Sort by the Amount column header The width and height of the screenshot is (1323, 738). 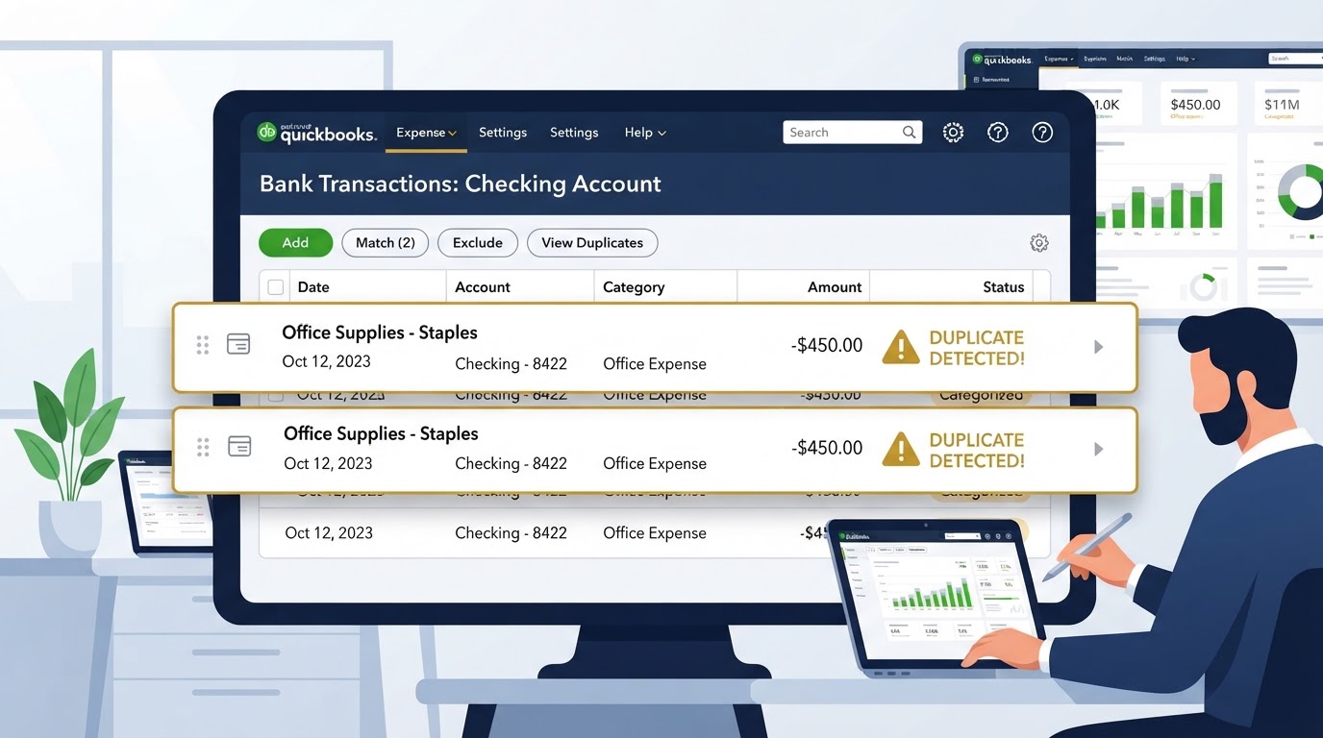[835, 287]
